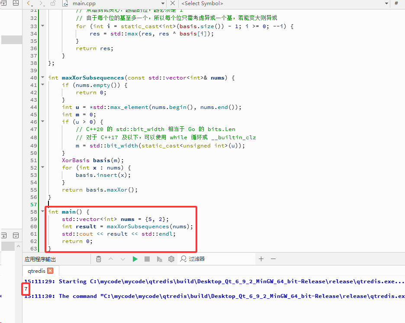The height and width of the screenshot is (323, 405).
Task: Click the {5, 2} initializer on line 59
Action: [155, 219]
